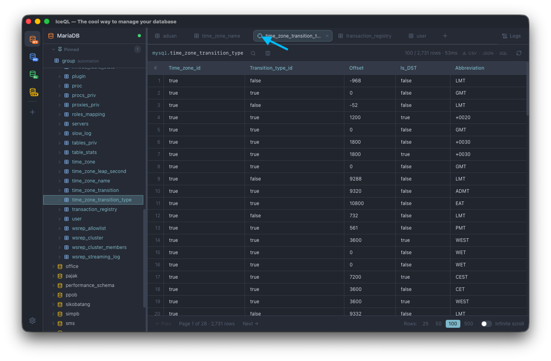The height and width of the screenshot is (361, 551).
Task: Click the table icon beside servers
Action: [x=66, y=124]
